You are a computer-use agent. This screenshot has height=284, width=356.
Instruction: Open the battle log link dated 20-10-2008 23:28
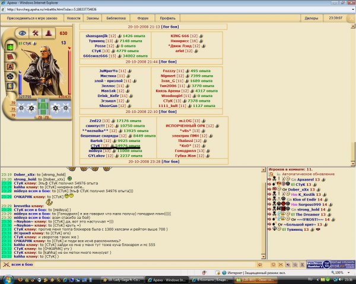pos(170,162)
